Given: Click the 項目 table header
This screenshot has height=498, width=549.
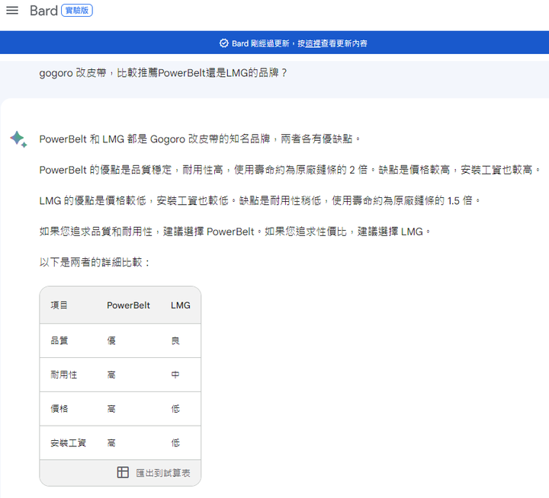Looking at the screenshot, I should pyautogui.click(x=59, y=305).
